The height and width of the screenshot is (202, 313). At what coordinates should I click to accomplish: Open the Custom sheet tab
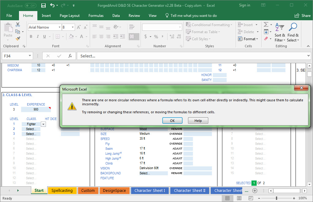[x=88, y=190]
